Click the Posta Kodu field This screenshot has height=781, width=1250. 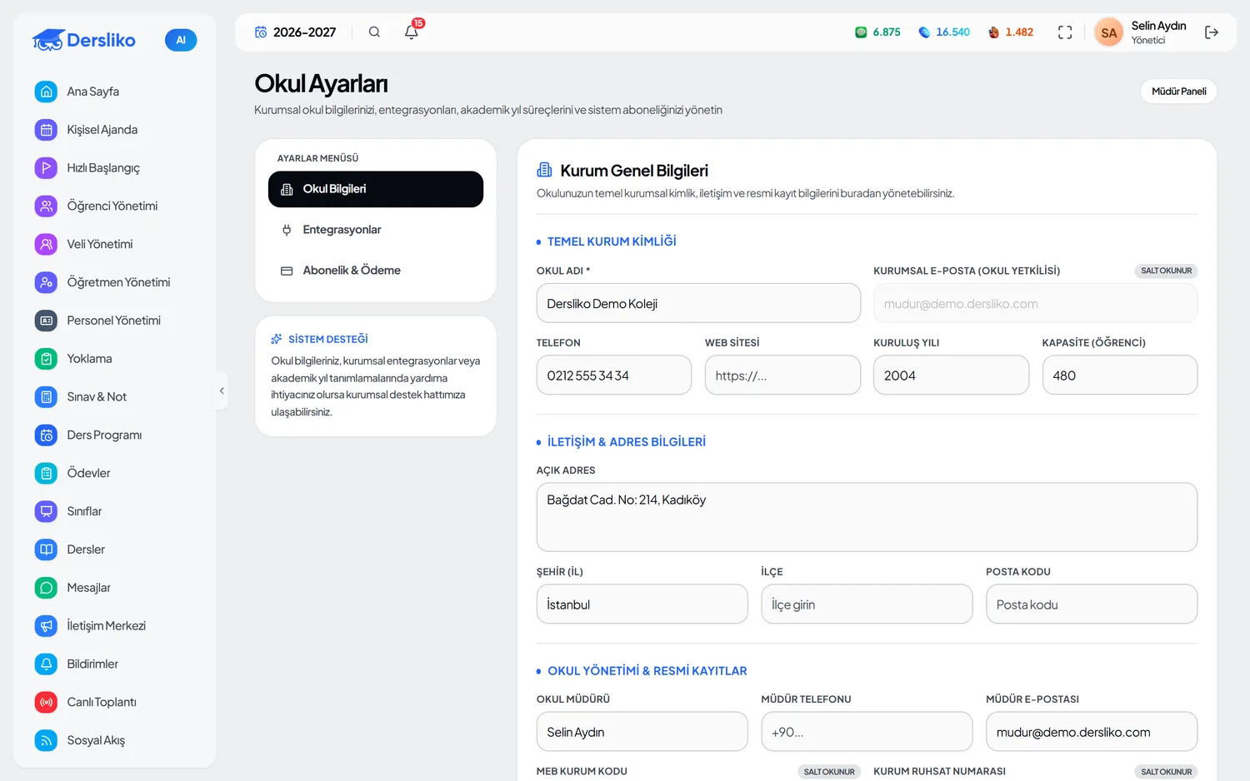pos(1092,604)
